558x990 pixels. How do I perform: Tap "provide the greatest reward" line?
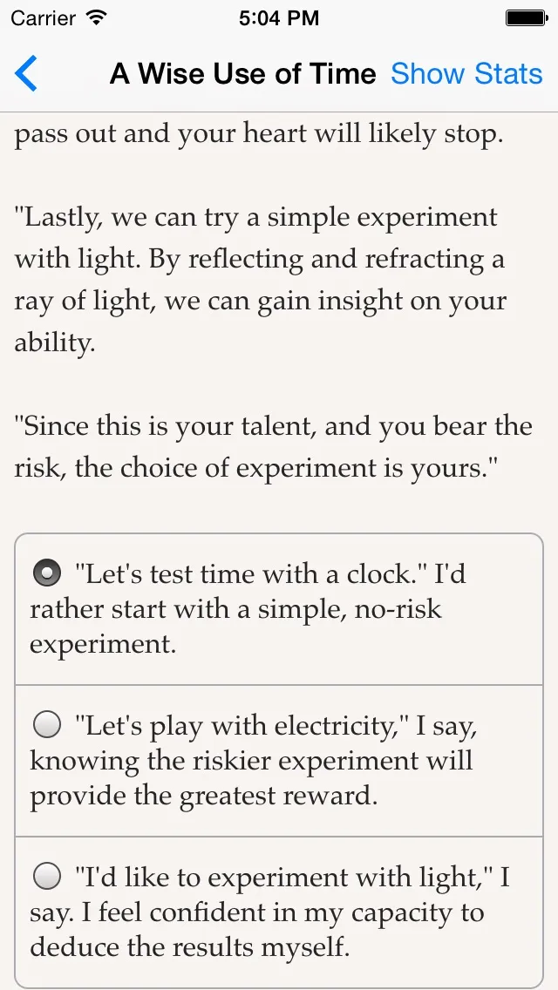pyautogui.click(x=204, y=797)
